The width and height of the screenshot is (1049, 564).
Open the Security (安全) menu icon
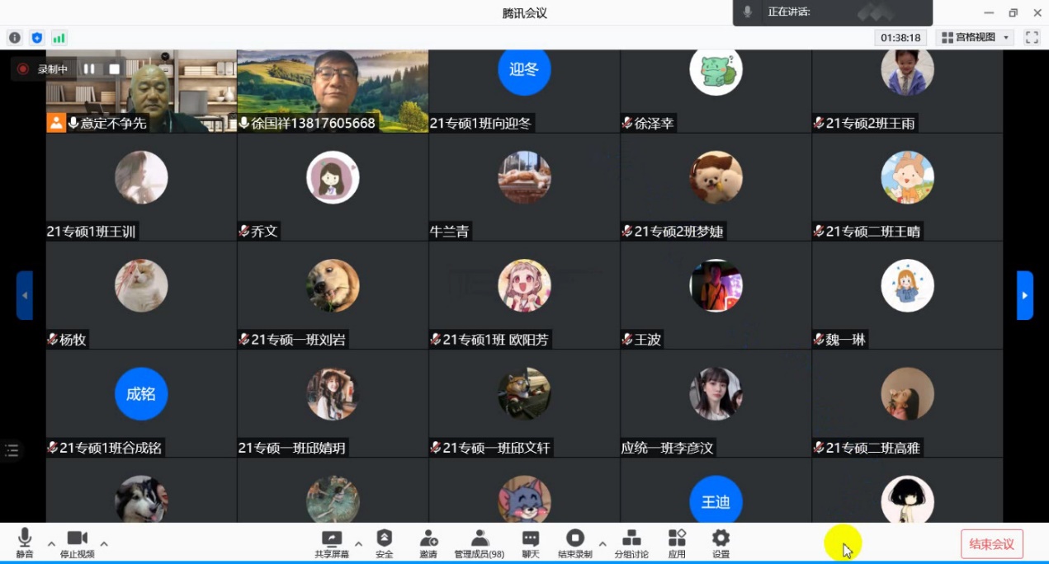pyautogui.click(x=384, y=543)
